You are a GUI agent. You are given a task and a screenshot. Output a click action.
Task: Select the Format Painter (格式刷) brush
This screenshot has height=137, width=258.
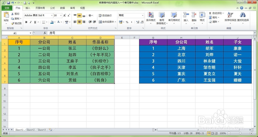click(12, 23)
